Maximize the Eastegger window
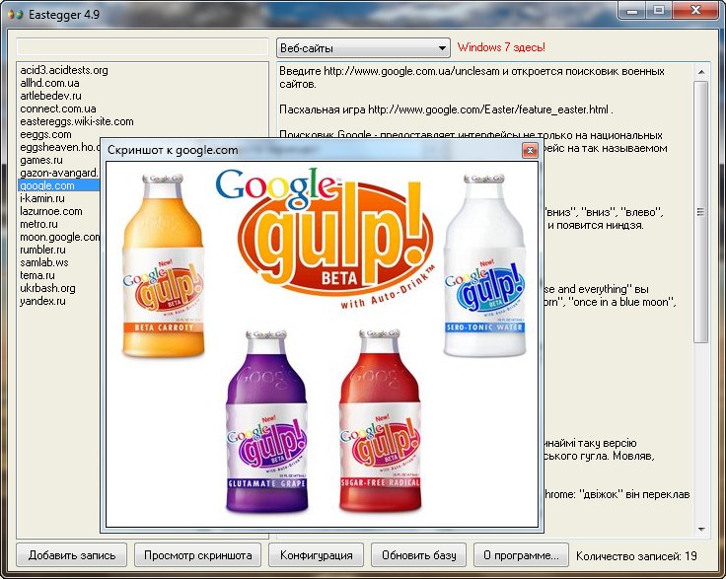 (659, 10)
